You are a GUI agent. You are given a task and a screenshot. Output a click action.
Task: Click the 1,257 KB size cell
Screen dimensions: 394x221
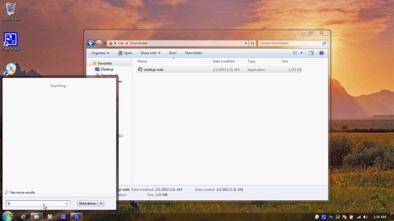[x=294, y=69]
